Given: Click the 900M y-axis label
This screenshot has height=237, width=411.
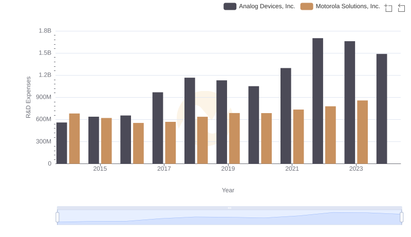Looking at the screenshot, I should 44,97.
